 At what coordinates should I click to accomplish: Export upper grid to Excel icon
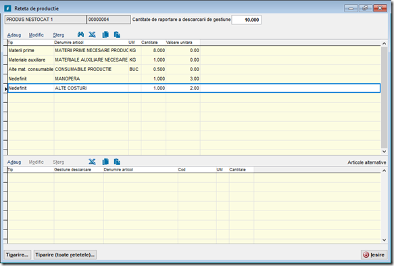point(92,35)
